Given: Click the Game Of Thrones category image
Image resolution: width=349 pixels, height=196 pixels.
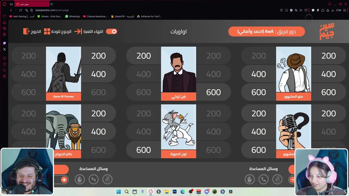Looking at the screenshot, I should (64, 70).
